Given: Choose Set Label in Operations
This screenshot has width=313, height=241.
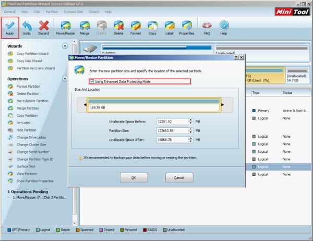Looking at the screenshot, I should tap(23, 123).
